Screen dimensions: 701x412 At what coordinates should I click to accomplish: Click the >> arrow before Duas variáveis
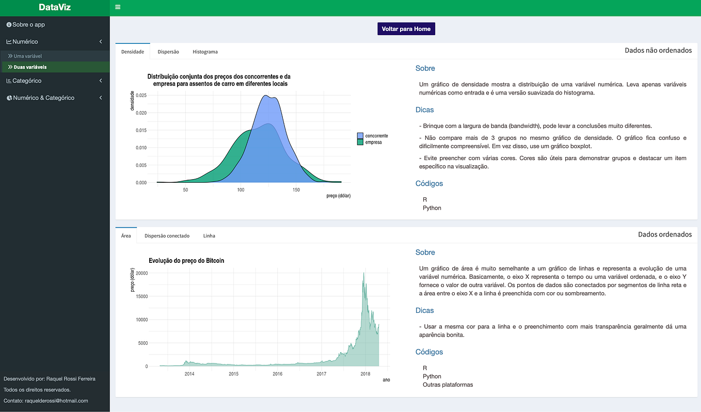pyautogui.click(x=10, y=67)
